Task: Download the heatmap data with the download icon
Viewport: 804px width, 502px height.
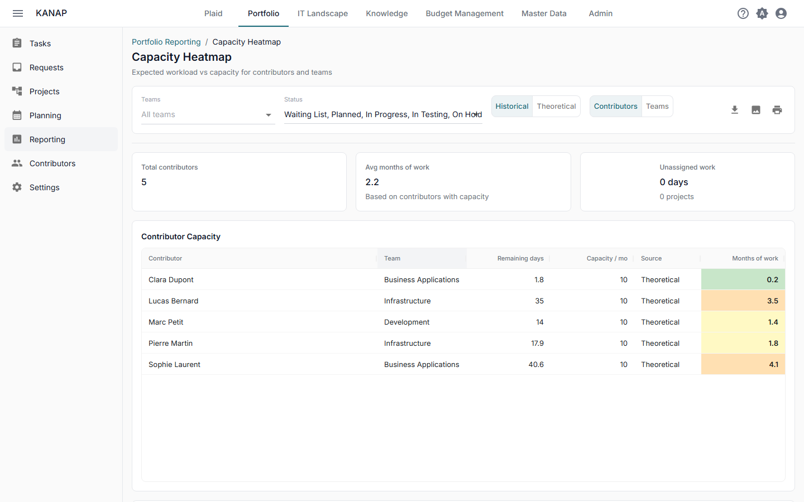Action: pyautogui.click(x=735, y=110)
